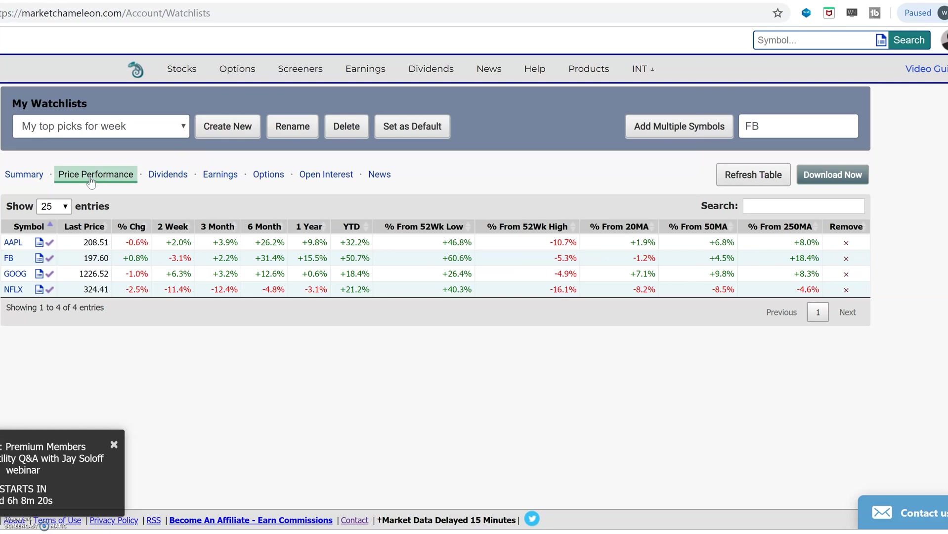The height and width of the screenshot is (534, 948).
Task: Click the TubeBuddy extension icon
Action: pos(875,13)
